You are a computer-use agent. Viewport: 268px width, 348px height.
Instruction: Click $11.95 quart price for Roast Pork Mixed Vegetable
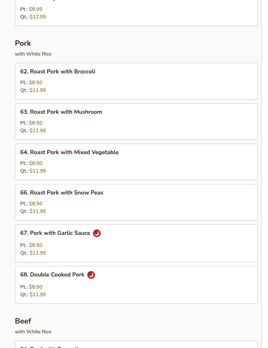[x=38, y=171]
